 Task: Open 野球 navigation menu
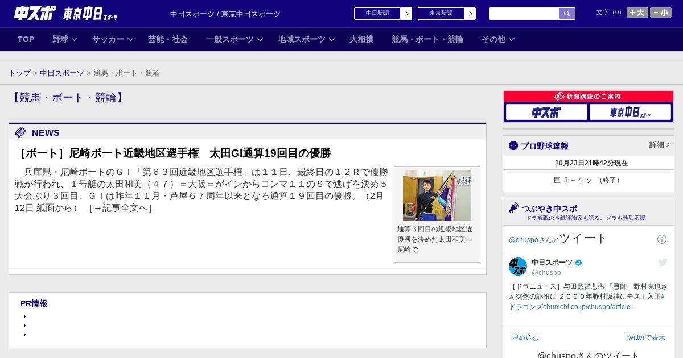tap(60, 39)
